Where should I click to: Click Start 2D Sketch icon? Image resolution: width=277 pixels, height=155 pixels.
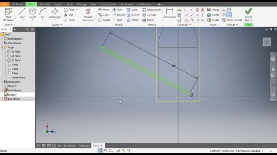(x=8, y=12)
